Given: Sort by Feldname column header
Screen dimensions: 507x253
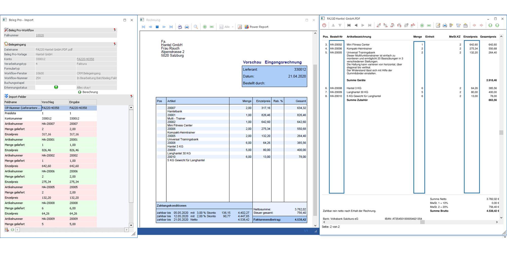Looking at the screenshot, I should [x=23, y=102].
